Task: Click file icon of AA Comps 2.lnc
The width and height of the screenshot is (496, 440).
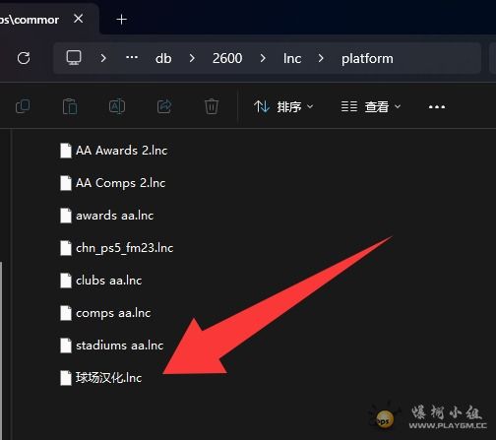Action: (x=66, y=183)
